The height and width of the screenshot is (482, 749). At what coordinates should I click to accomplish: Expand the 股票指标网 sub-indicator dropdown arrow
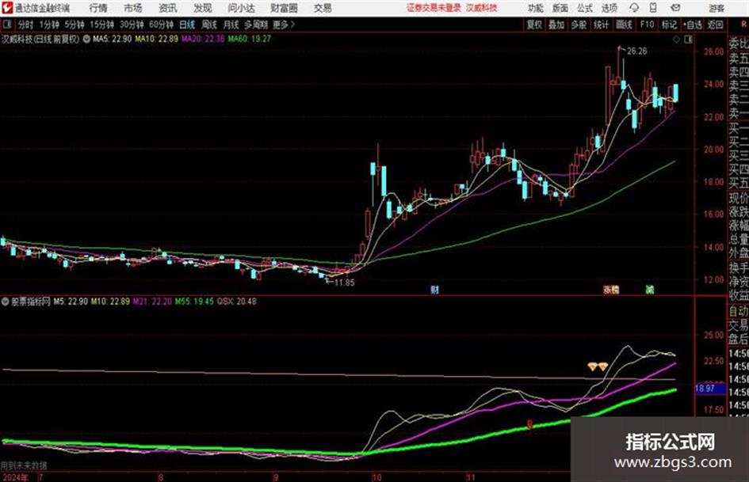[6, 302]
